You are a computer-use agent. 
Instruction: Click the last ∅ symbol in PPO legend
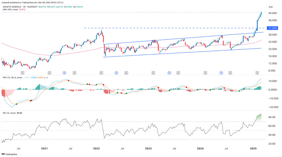pyautogui.click(x=47, y=78)
